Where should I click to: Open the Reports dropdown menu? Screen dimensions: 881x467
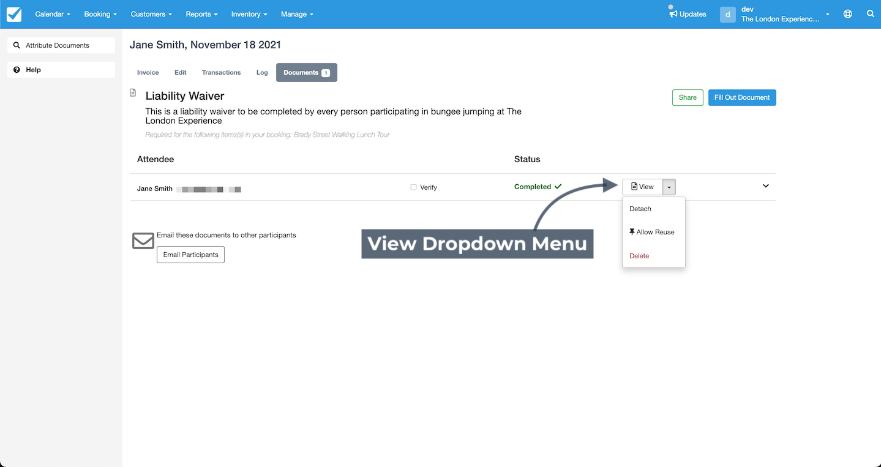coord(202,14)
